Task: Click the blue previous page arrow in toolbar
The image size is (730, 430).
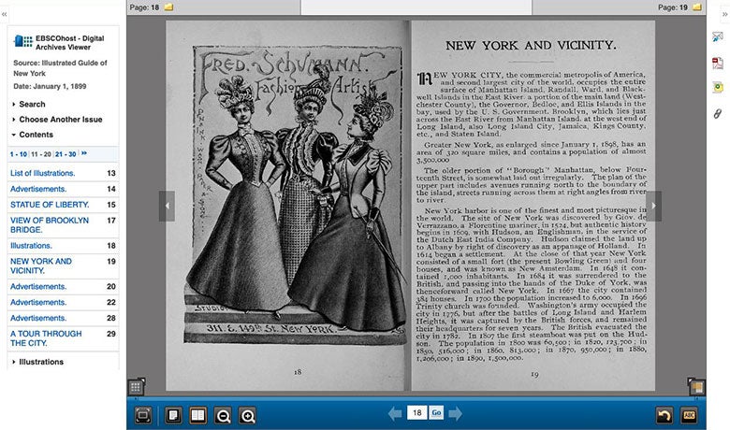Action: pos(395,413)
